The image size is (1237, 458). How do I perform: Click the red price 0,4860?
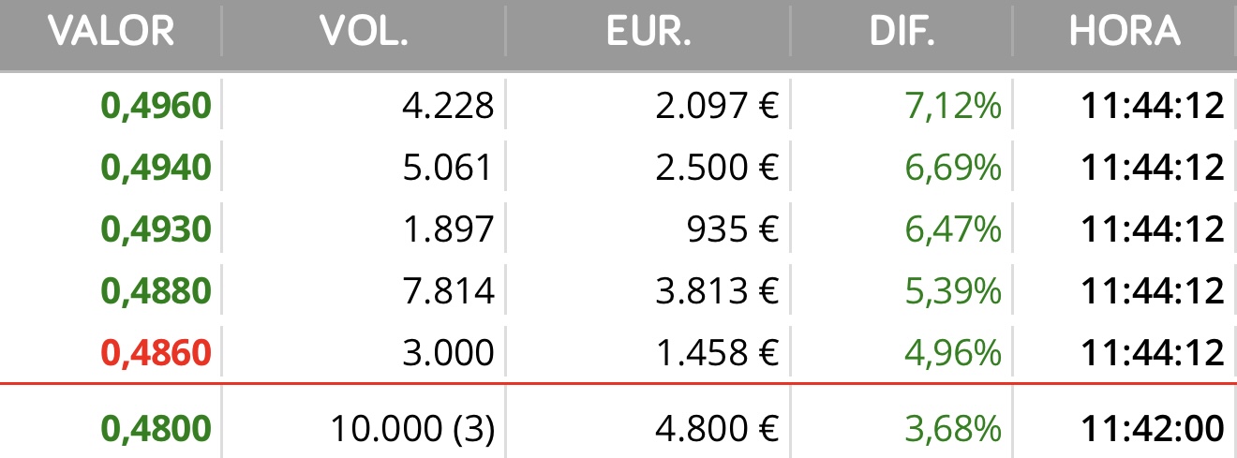coord(156,352)
